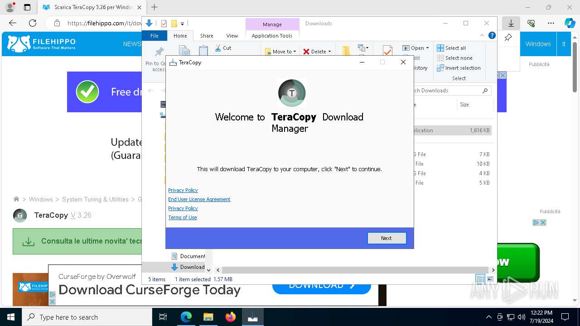Click System Tuning & Utilities breadcrumb

[x=95, y=199]
